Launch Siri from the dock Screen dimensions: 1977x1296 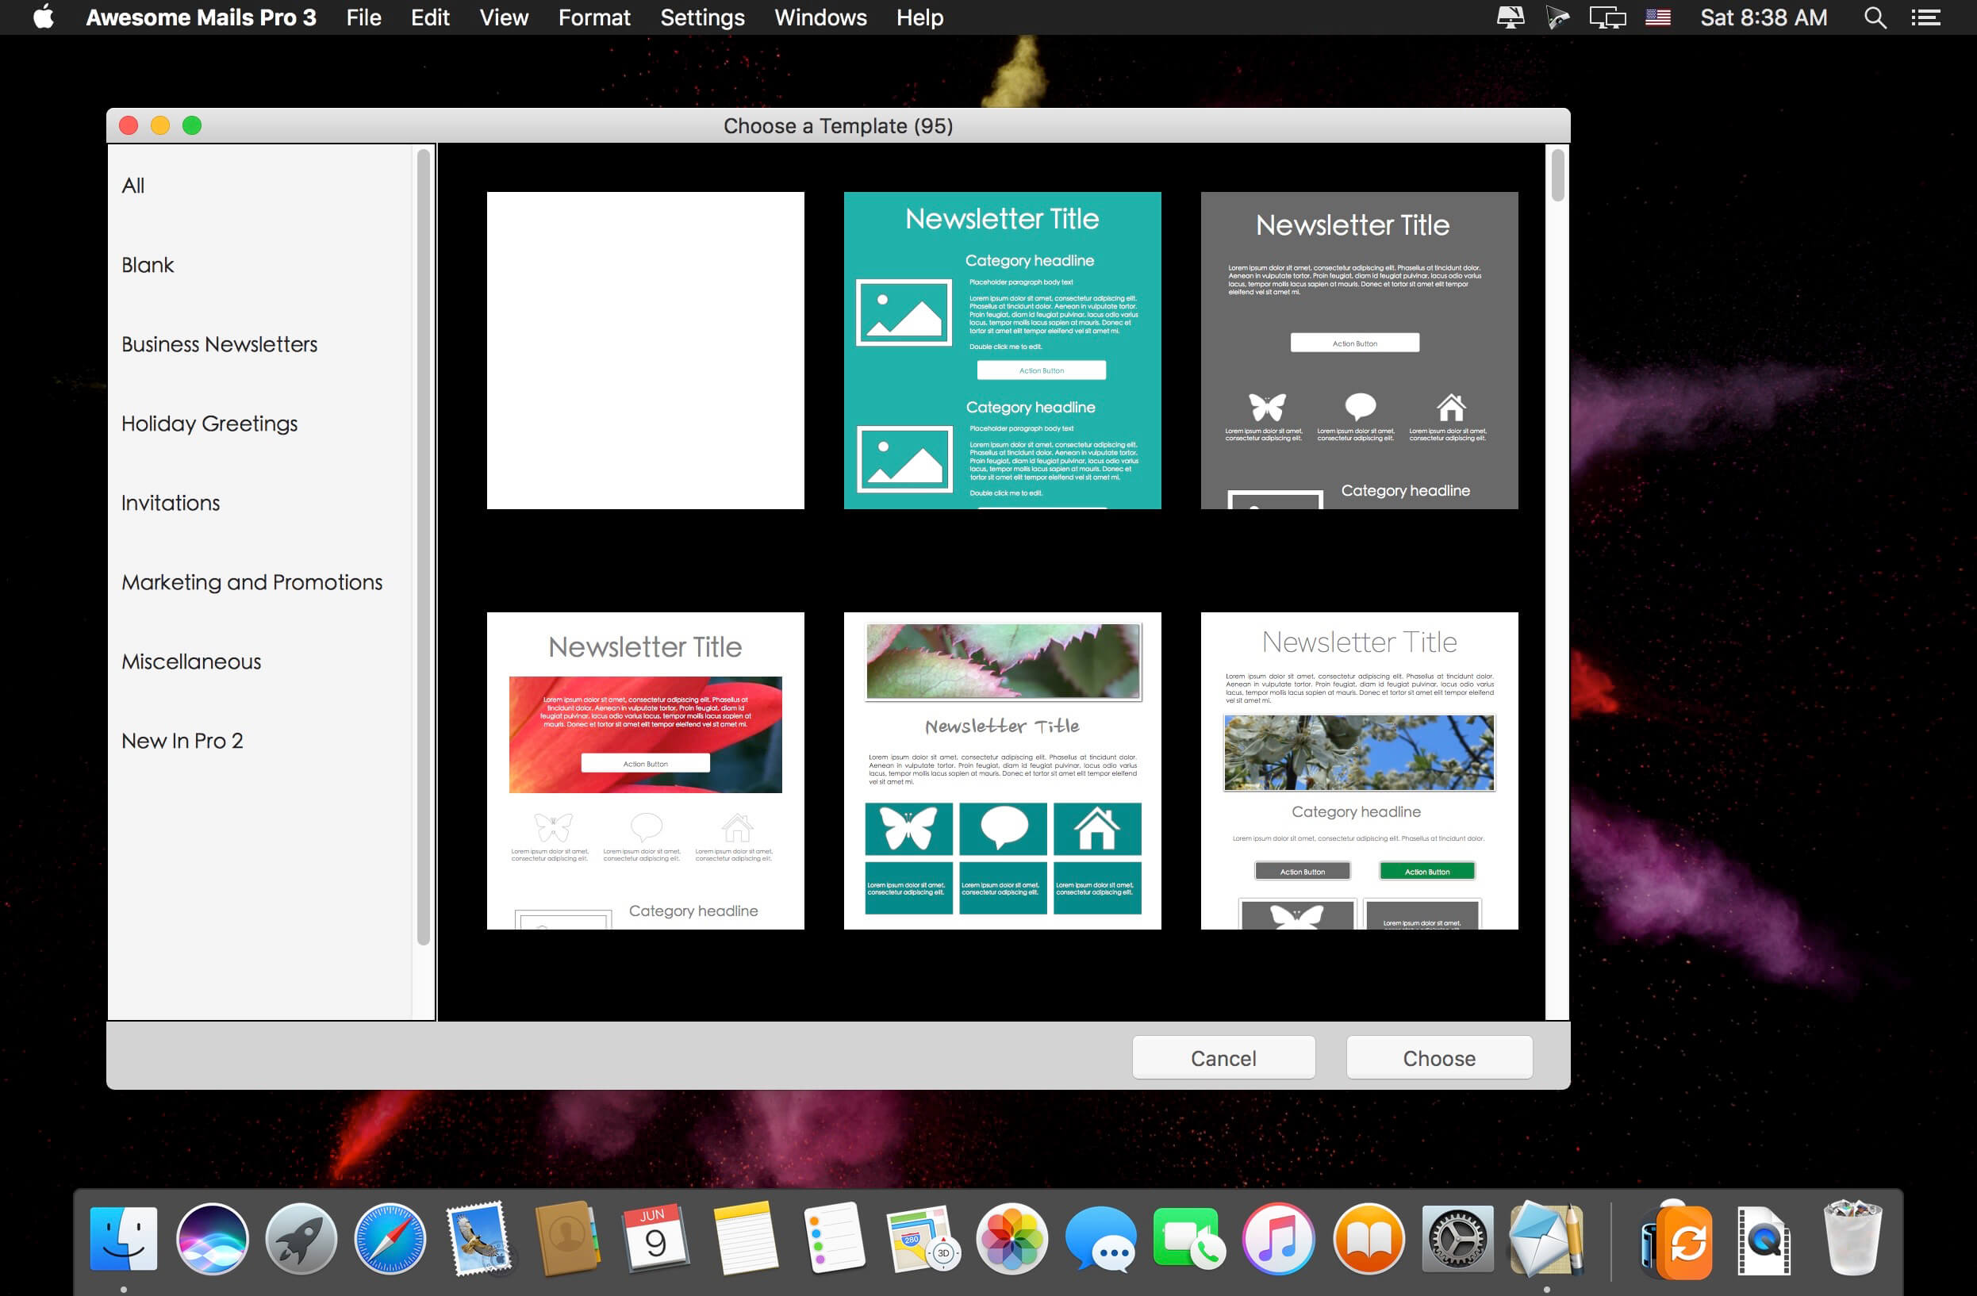(212, 1239)
